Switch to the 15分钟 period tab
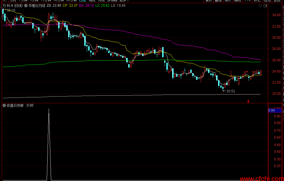Image resolution: width=284 pixels, height=181 pixels. (x=46, y=1)
